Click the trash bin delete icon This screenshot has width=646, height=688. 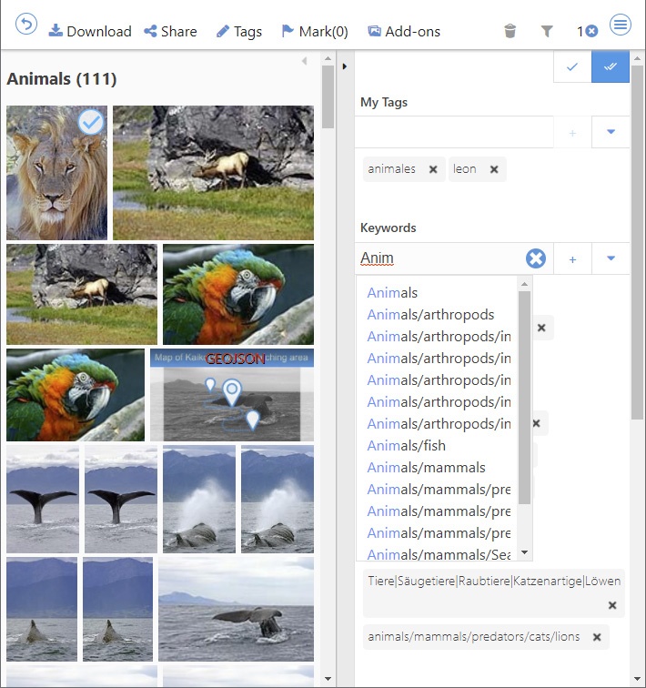click(x=510, y=32)
